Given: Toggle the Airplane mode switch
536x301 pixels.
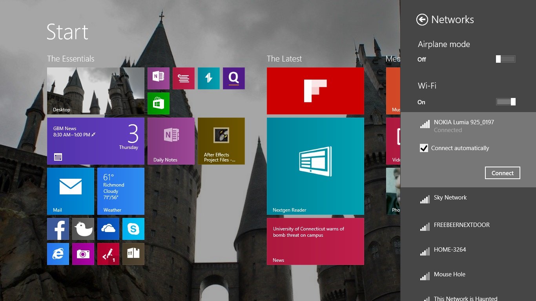Looking at the screenshot, I should pyautogui.click(x=506, y=59).
